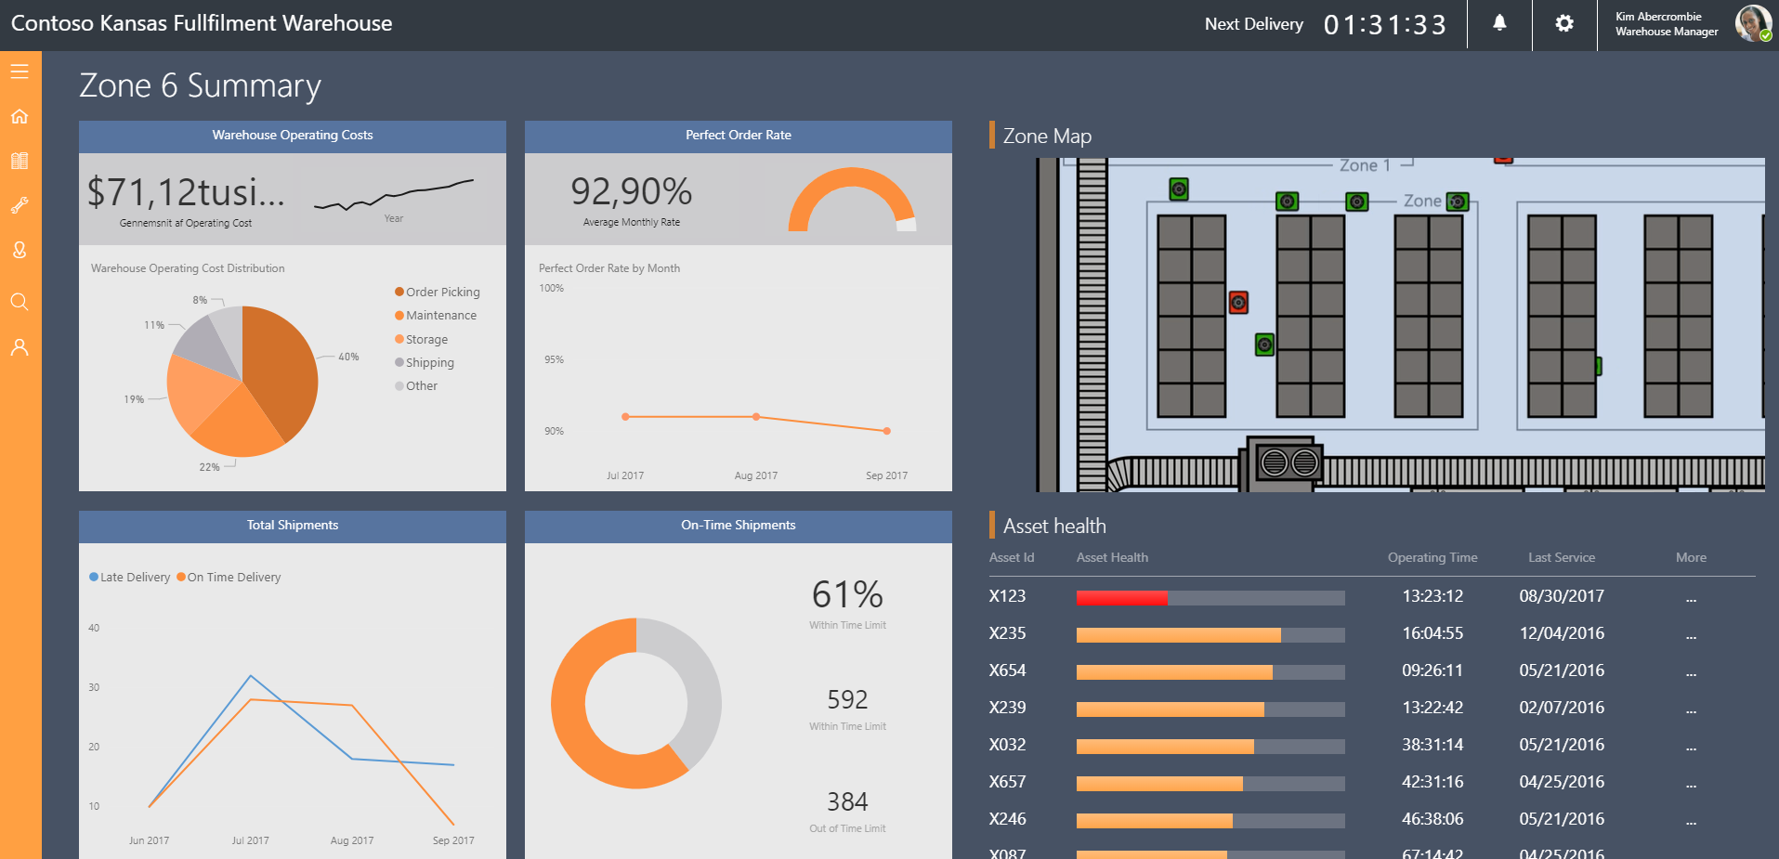The width and height of the screenshot is (1779, 859).
Task: Click asset ID X123
Action: (x=1007, y=596)
